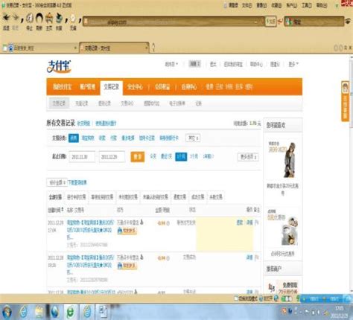353x320 pixels.
Task: Open first Internet Explorer taskbar icon
Action: coord(23,313)
